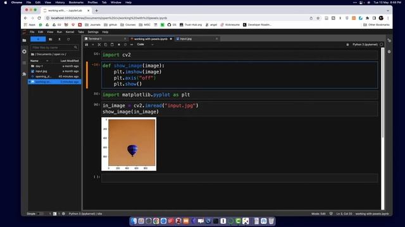Toggle the Simple mode switch in status bar
Viewport: 405px width, 227px height.
tap(40, 214)
